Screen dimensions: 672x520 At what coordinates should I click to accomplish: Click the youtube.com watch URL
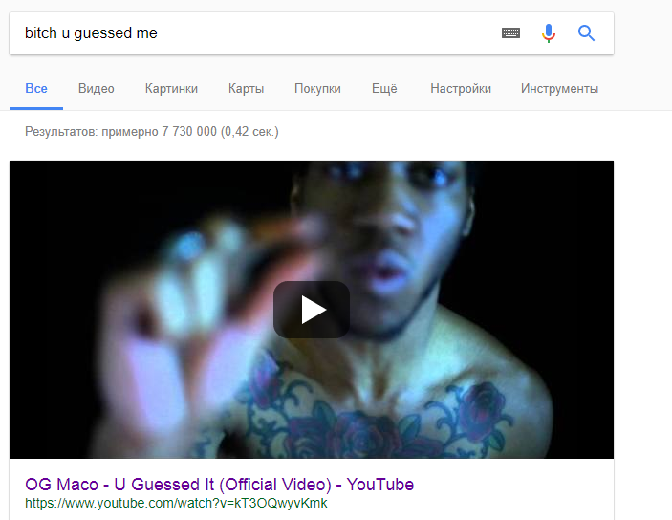pos(176,503)
